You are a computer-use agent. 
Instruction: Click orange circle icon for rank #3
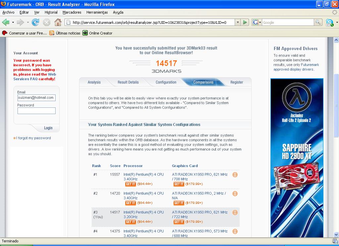(235, 213)
